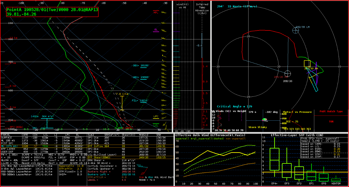349x187 pixels.
Task: Click the -20C= 23080' label on the Skew-T
Action: tap(140, 77)
